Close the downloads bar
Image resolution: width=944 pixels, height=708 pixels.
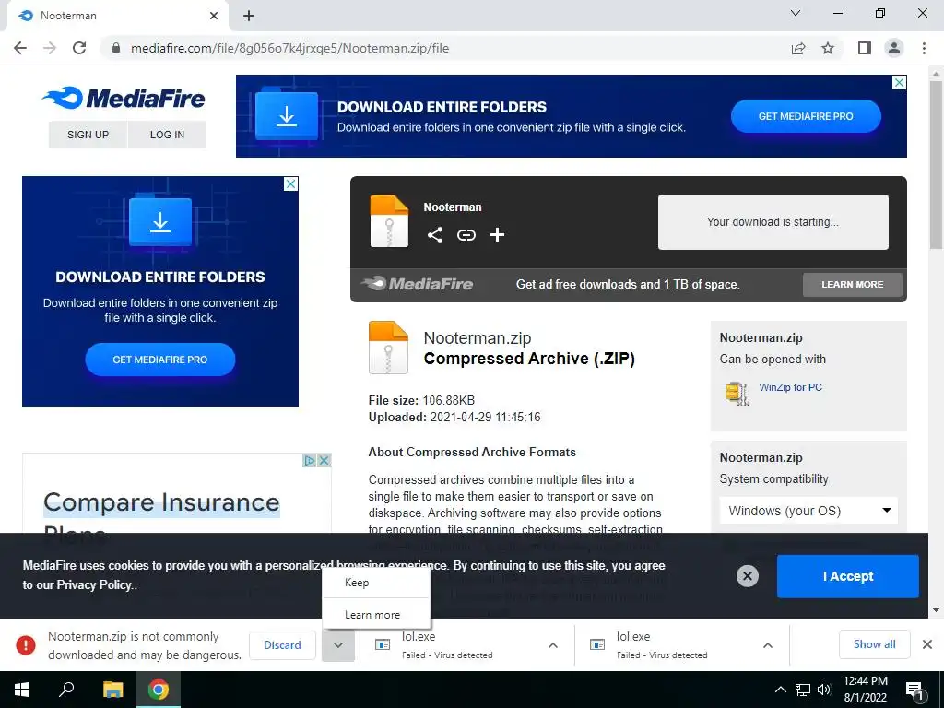(927, 644)
